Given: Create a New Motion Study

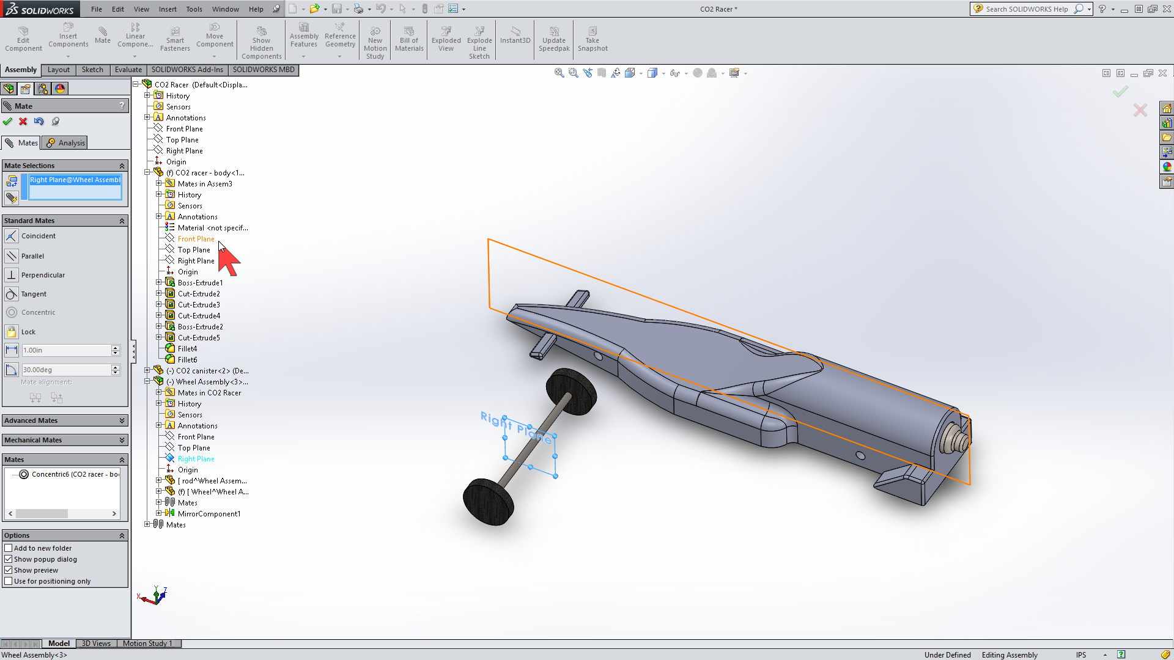Looking at the screenshot, I should (x=375, y=39).
